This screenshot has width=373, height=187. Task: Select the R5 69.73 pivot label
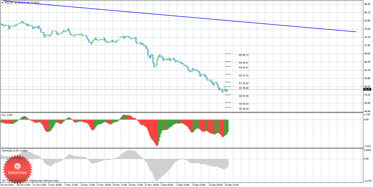[243, 55]
